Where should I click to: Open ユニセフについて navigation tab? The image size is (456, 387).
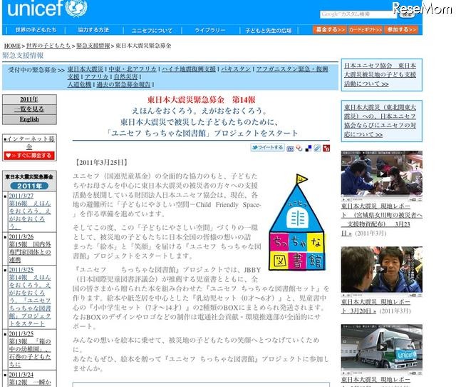152,30
